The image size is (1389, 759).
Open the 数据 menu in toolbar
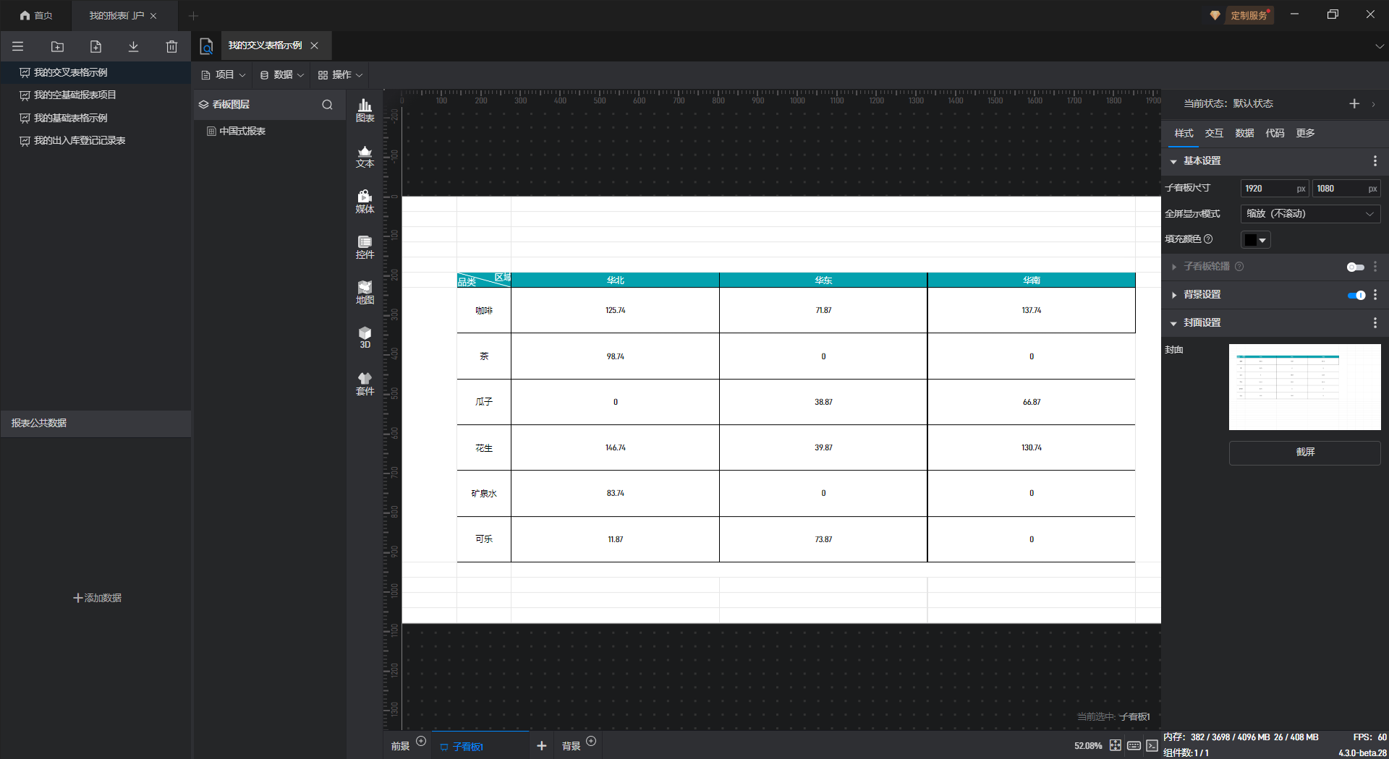(x=282, y=75)
